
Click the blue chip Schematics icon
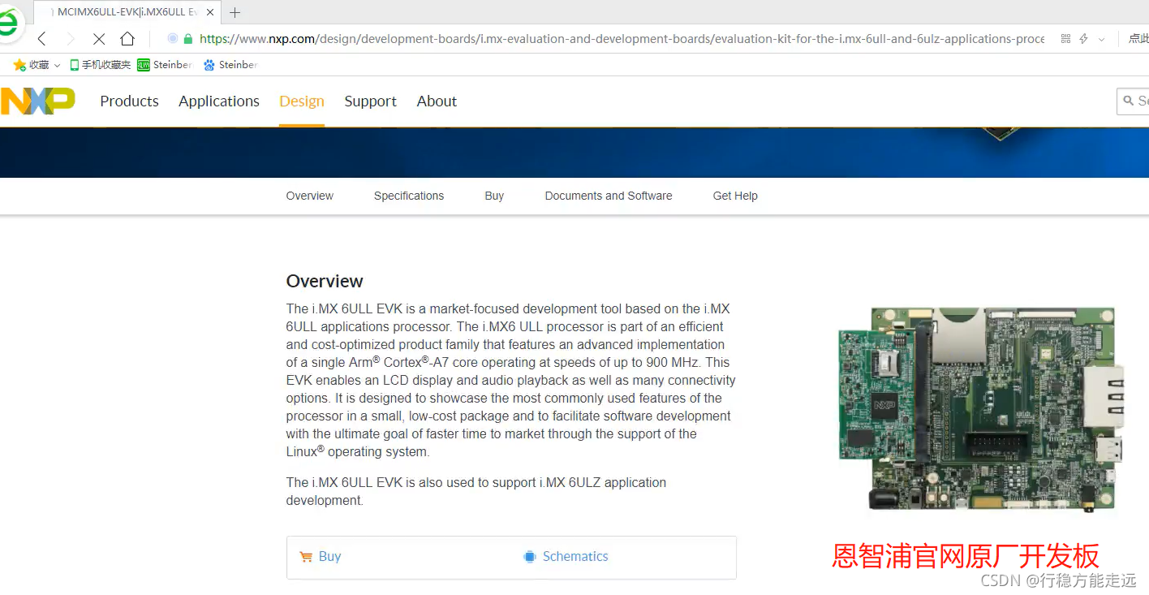530,557
